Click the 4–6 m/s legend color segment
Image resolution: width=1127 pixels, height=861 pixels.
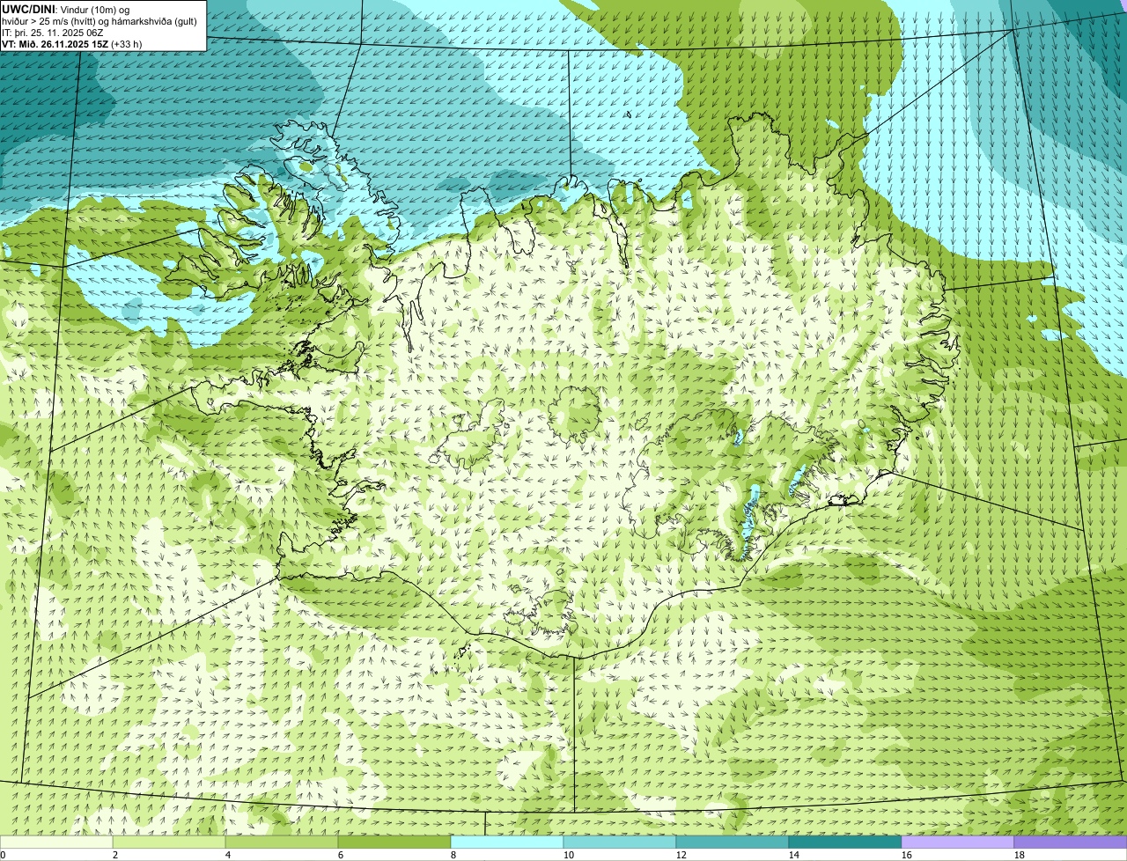point(282,842)
